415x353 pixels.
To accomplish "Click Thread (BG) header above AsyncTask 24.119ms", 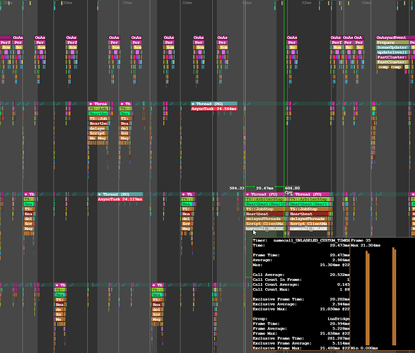I will coord(120,194).
